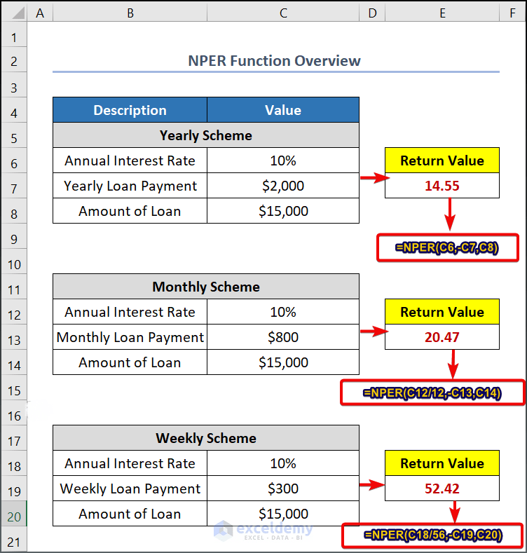Click 'Return Value' label in row 6
The image size is (527, 553).
442,161
